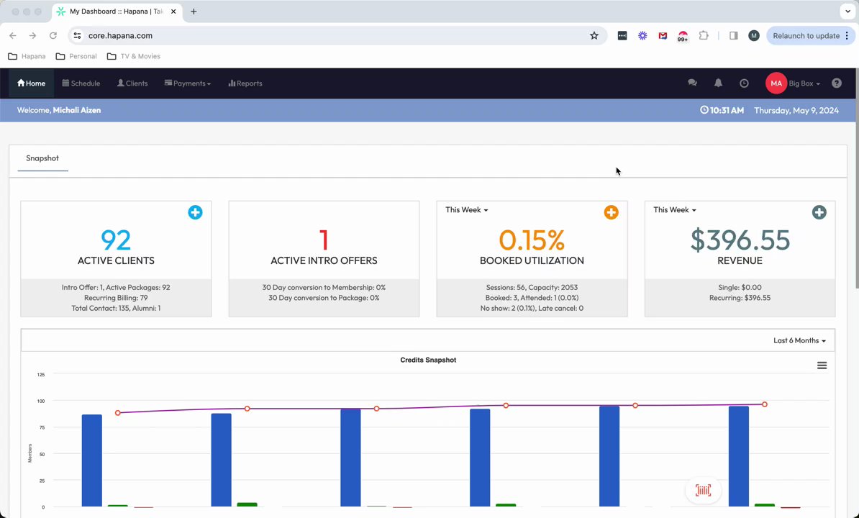Screen dimensions: 859x518
Task: Click the red barcode scanner floating button
Action: (x=704, y=490)
